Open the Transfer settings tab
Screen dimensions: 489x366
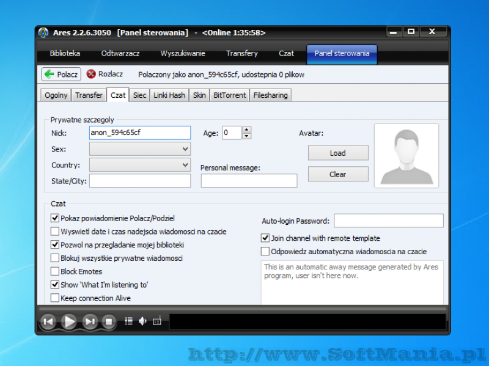tap(89, 95)
